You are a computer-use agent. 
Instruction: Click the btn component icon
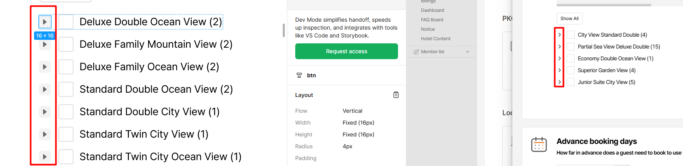[299, 75]
